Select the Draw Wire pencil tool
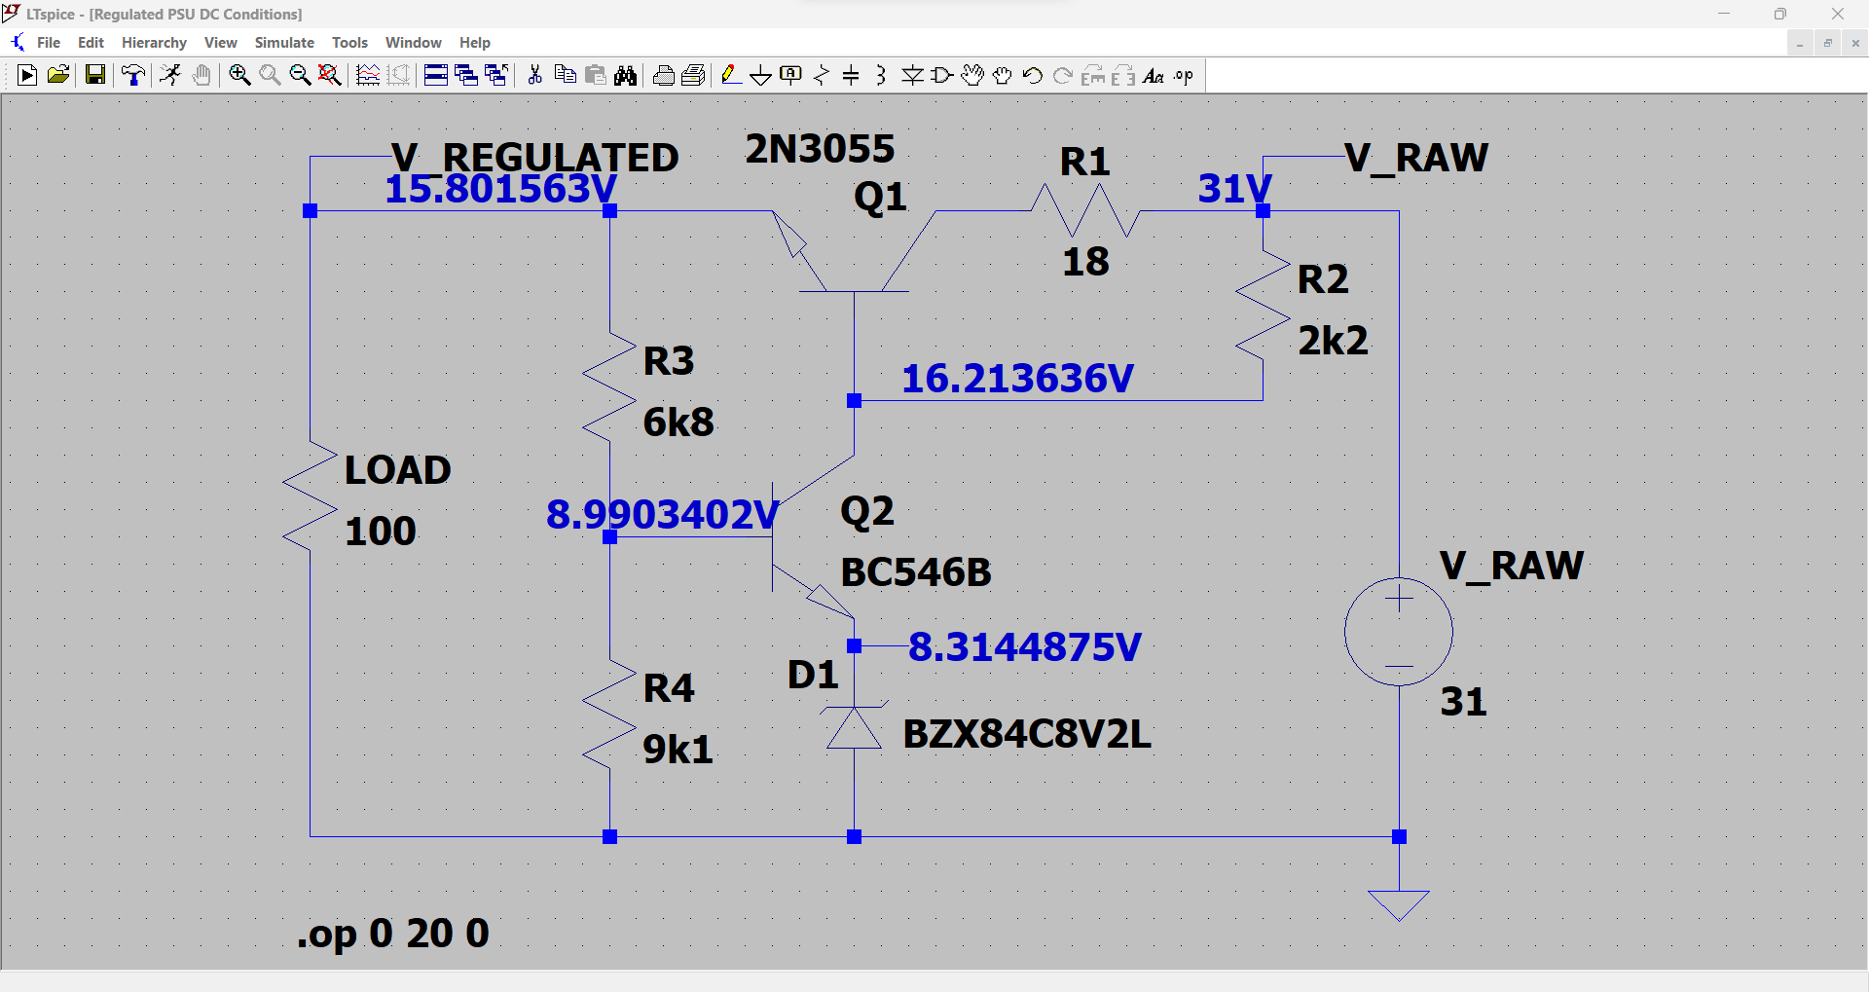1869x992 pixels. (x=731, y=75)
